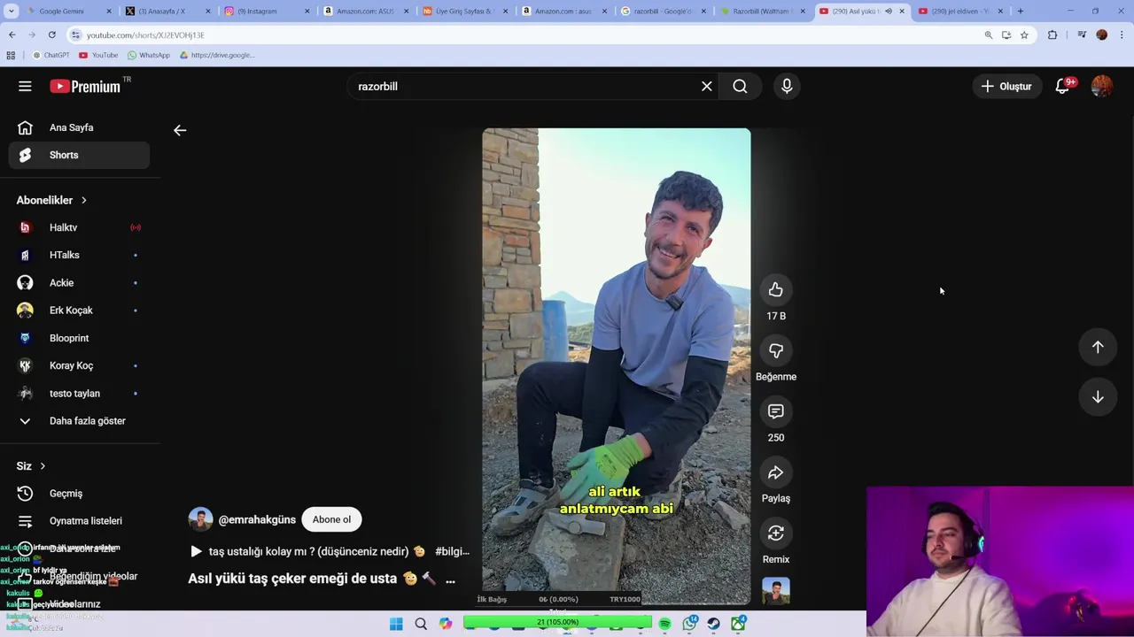Switch to the Google Gemini tab
The image size is (1134, 637).
67,12
